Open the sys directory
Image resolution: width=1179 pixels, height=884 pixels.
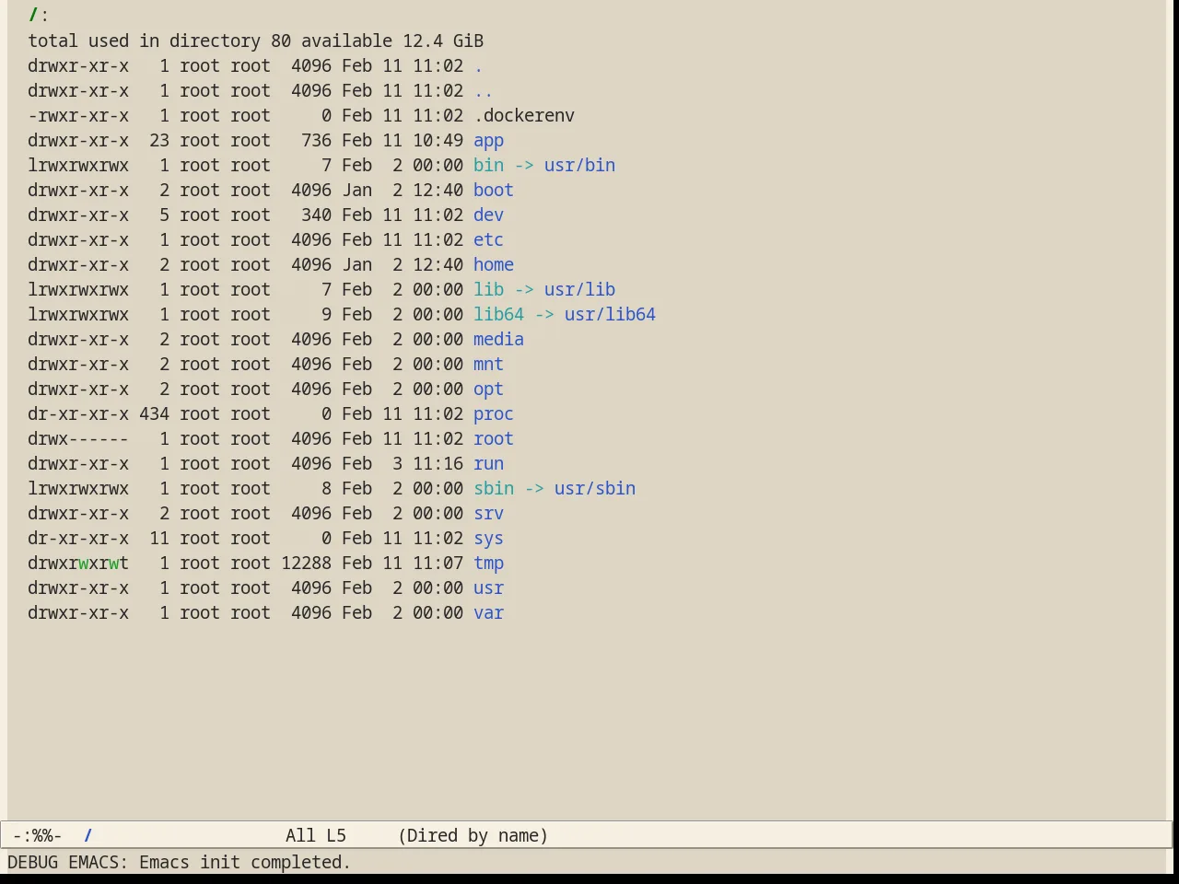488,539
